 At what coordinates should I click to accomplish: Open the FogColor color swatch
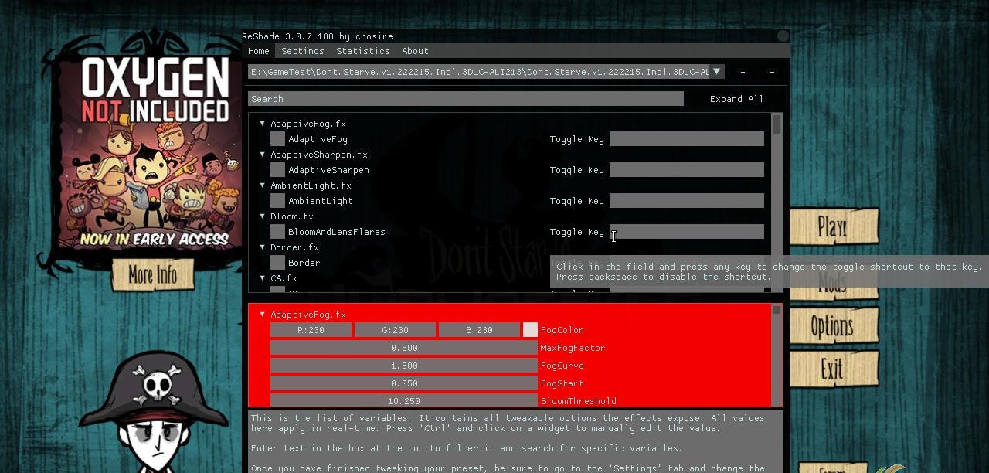pyautogui.click(x=530, y=330)
